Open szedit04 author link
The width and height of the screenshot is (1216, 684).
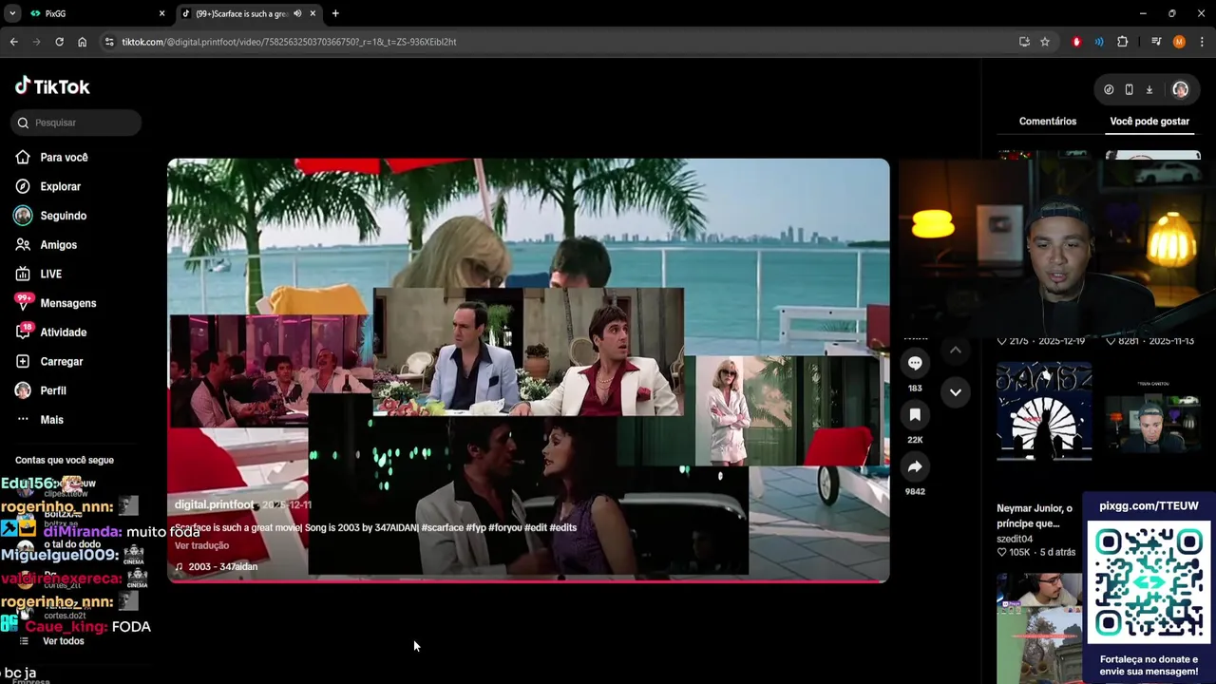point(1015,539)
